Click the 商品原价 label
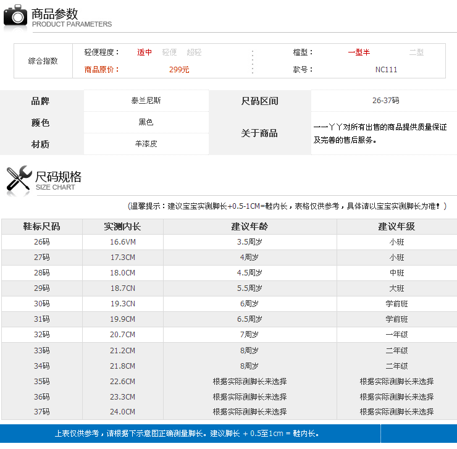Viewport: 457px width, 449px height. click(102, 69)
